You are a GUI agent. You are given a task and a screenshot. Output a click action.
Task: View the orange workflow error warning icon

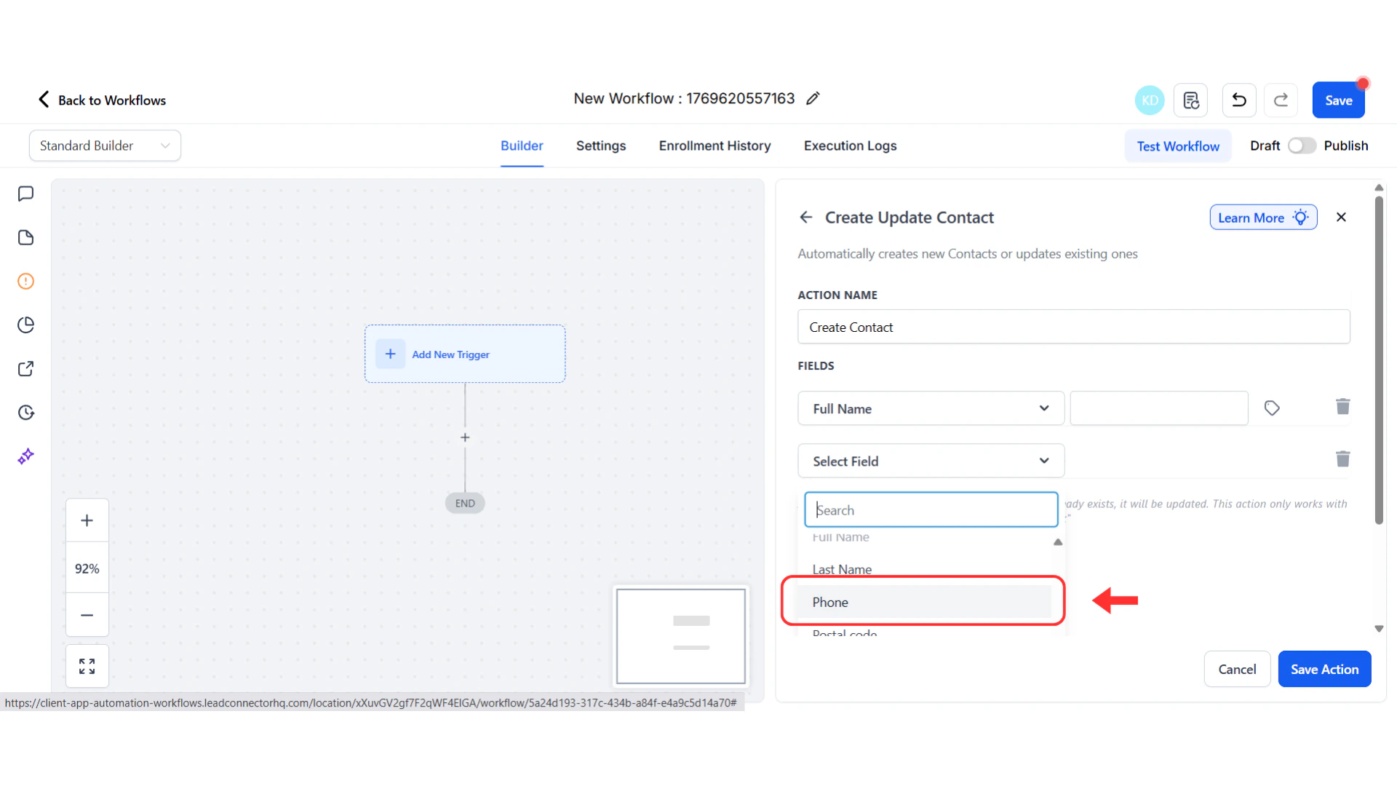[x=25, y=281]
